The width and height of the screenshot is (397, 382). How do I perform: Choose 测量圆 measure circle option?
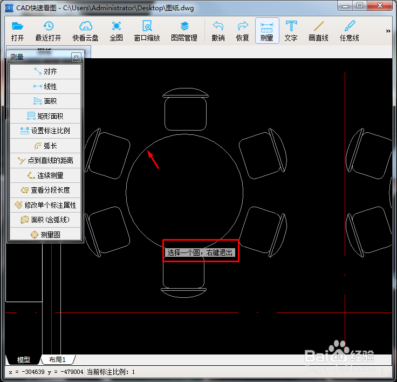tap(45, 235)
